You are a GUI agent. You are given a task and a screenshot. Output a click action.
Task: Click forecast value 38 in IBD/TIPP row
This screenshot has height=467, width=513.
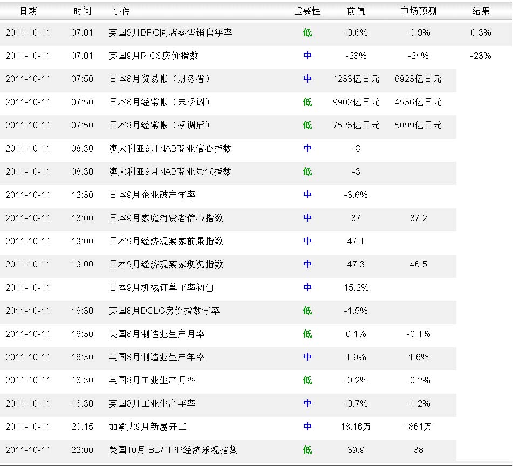point(419,450)
